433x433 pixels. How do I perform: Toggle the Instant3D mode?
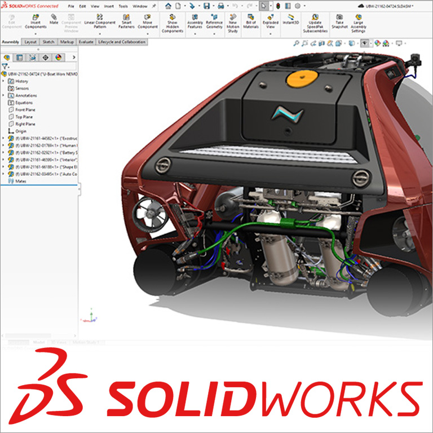click(291, 20)
